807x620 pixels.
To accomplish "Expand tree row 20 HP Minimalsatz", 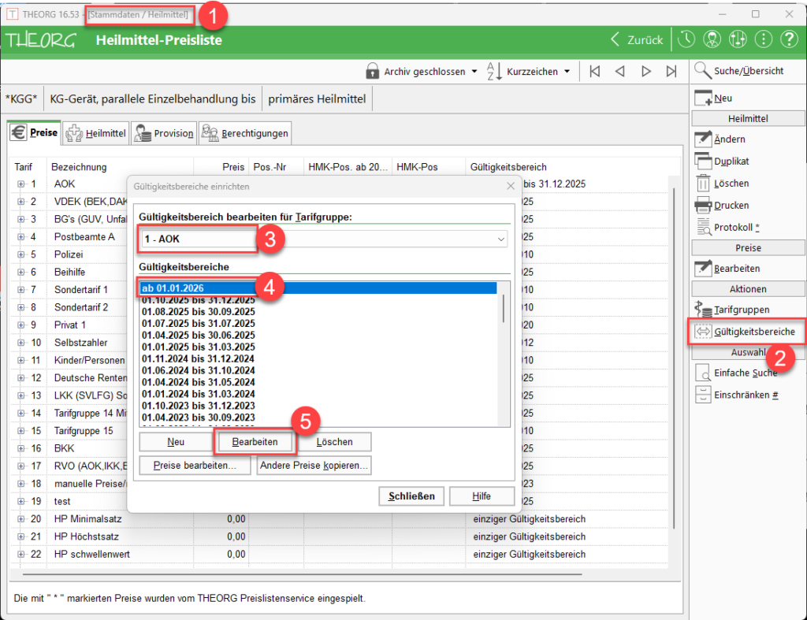I will point(20,519).
